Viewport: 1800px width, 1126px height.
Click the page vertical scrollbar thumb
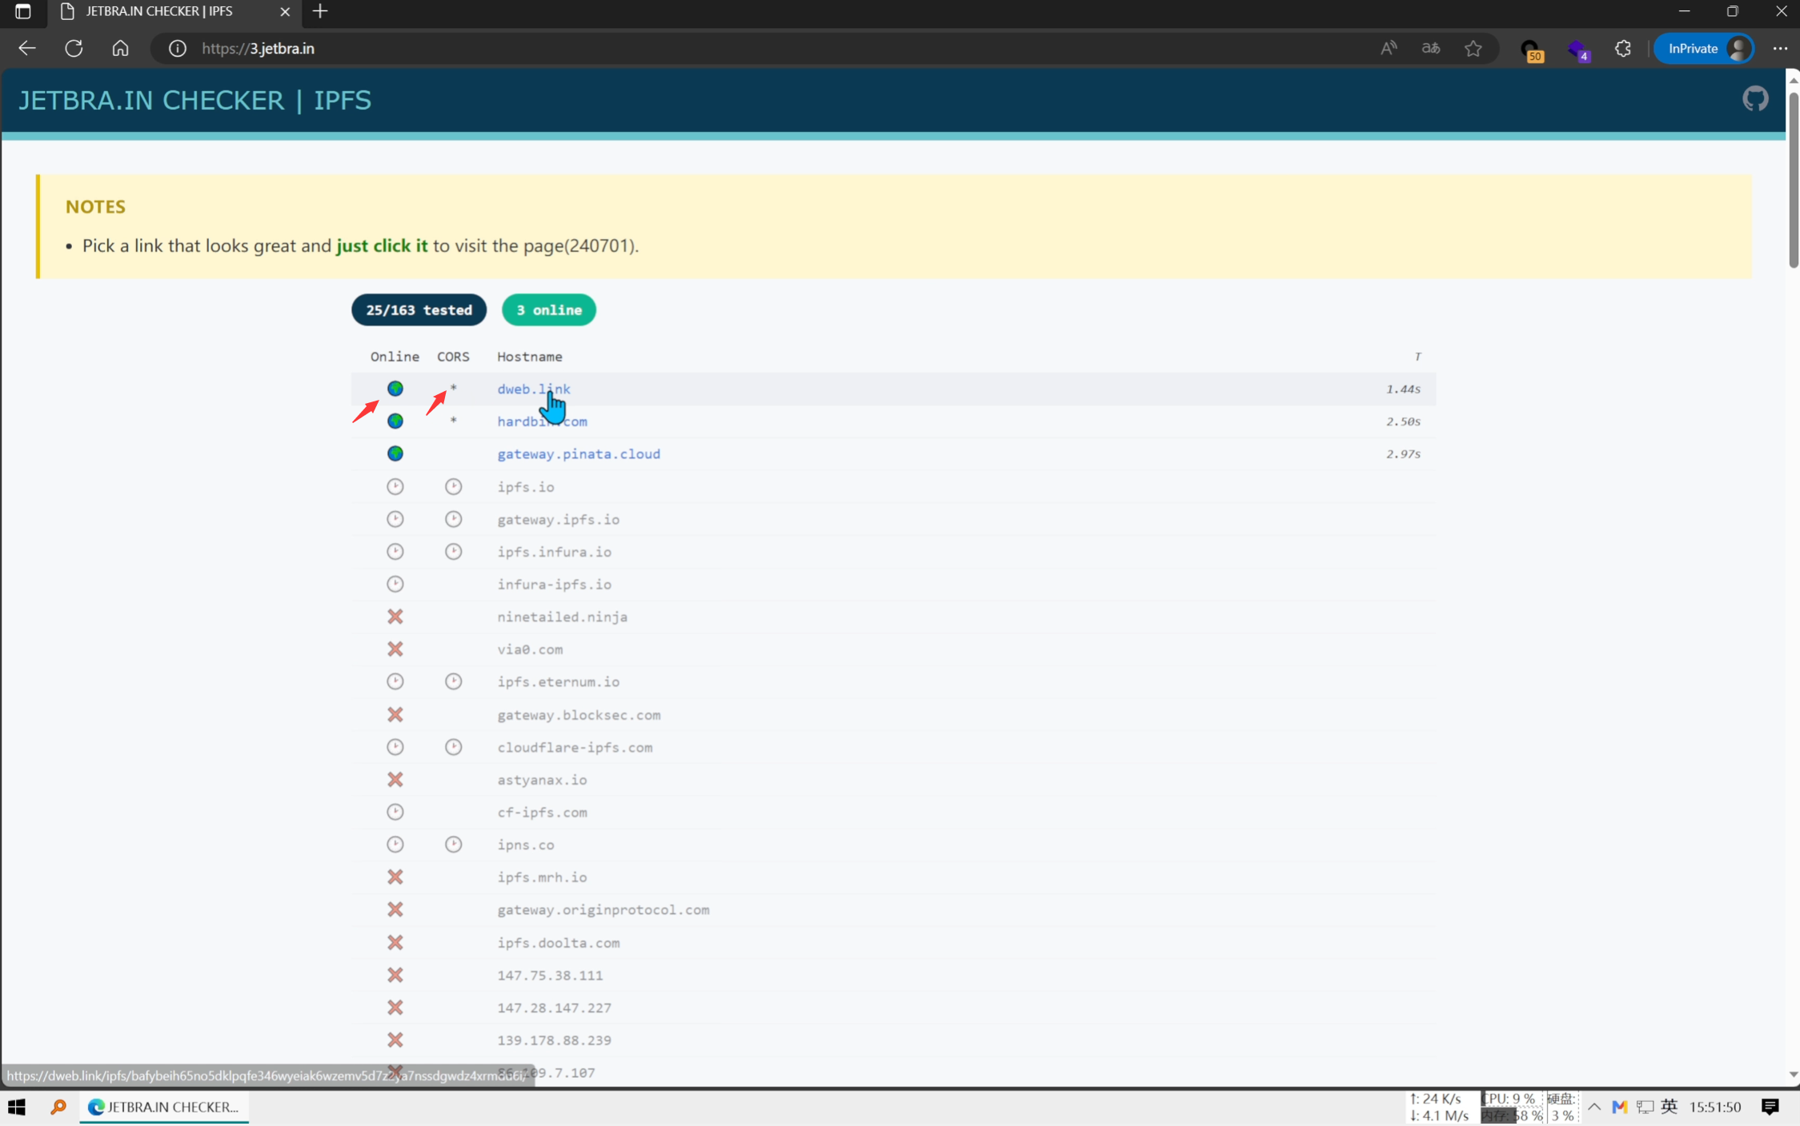pos(1793,180)
